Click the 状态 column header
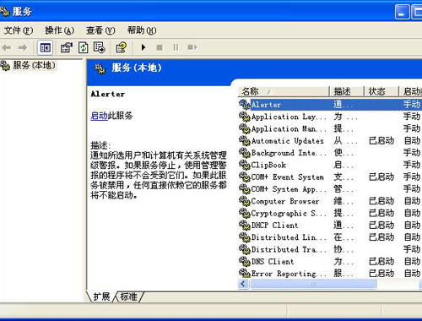422x321 pixels. point(381,91)
